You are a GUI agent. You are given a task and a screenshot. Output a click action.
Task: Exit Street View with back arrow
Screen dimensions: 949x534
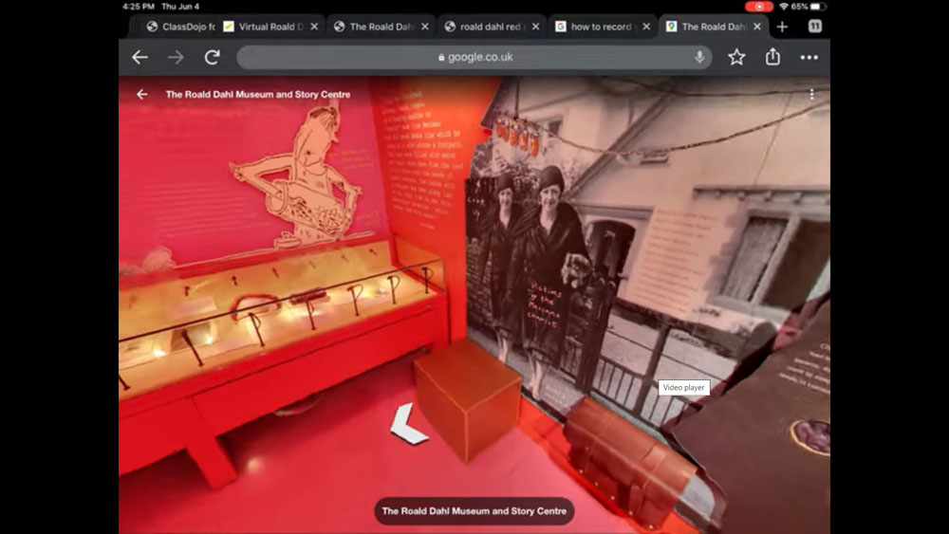[142, 94]
